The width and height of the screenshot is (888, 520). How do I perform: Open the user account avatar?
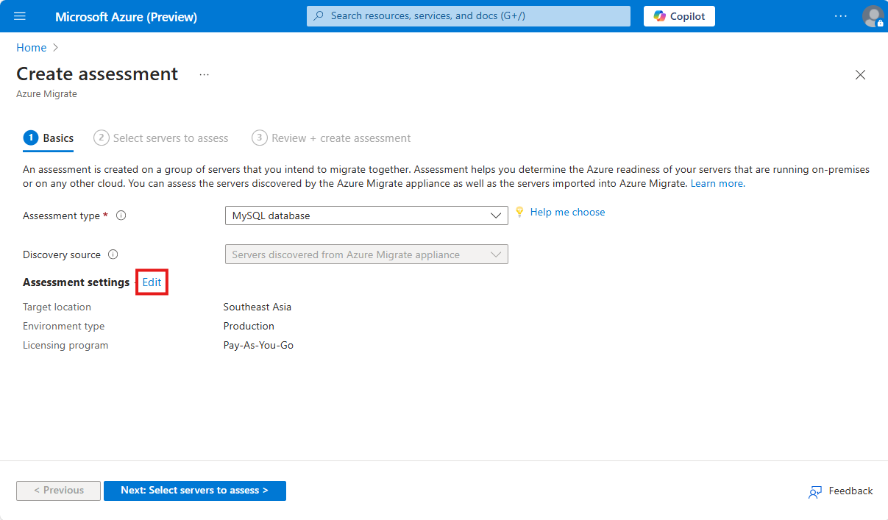pyautogui.click(x=873, y=16)
